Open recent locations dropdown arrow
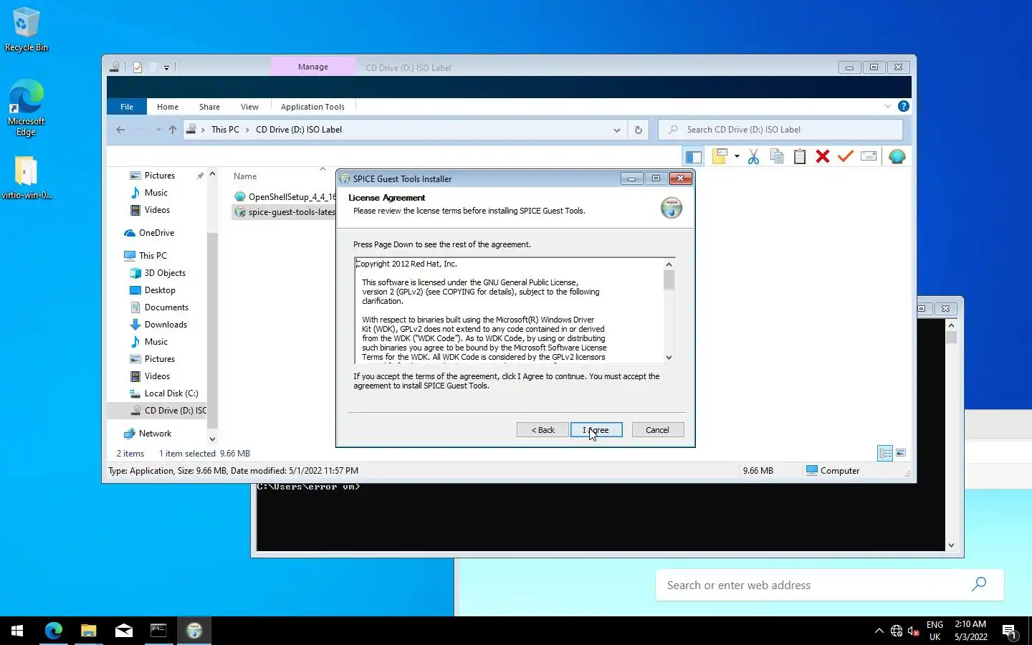The height and width of the screenshot is (645, 1032). coord(158,130)
